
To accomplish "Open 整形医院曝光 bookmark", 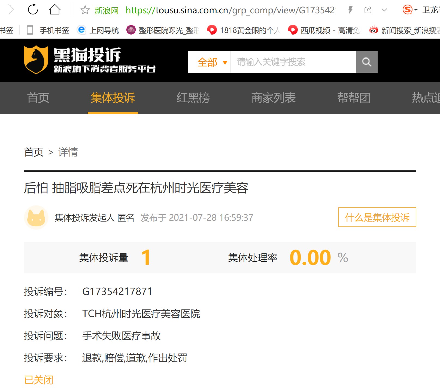I will click(x=163, y=30).
